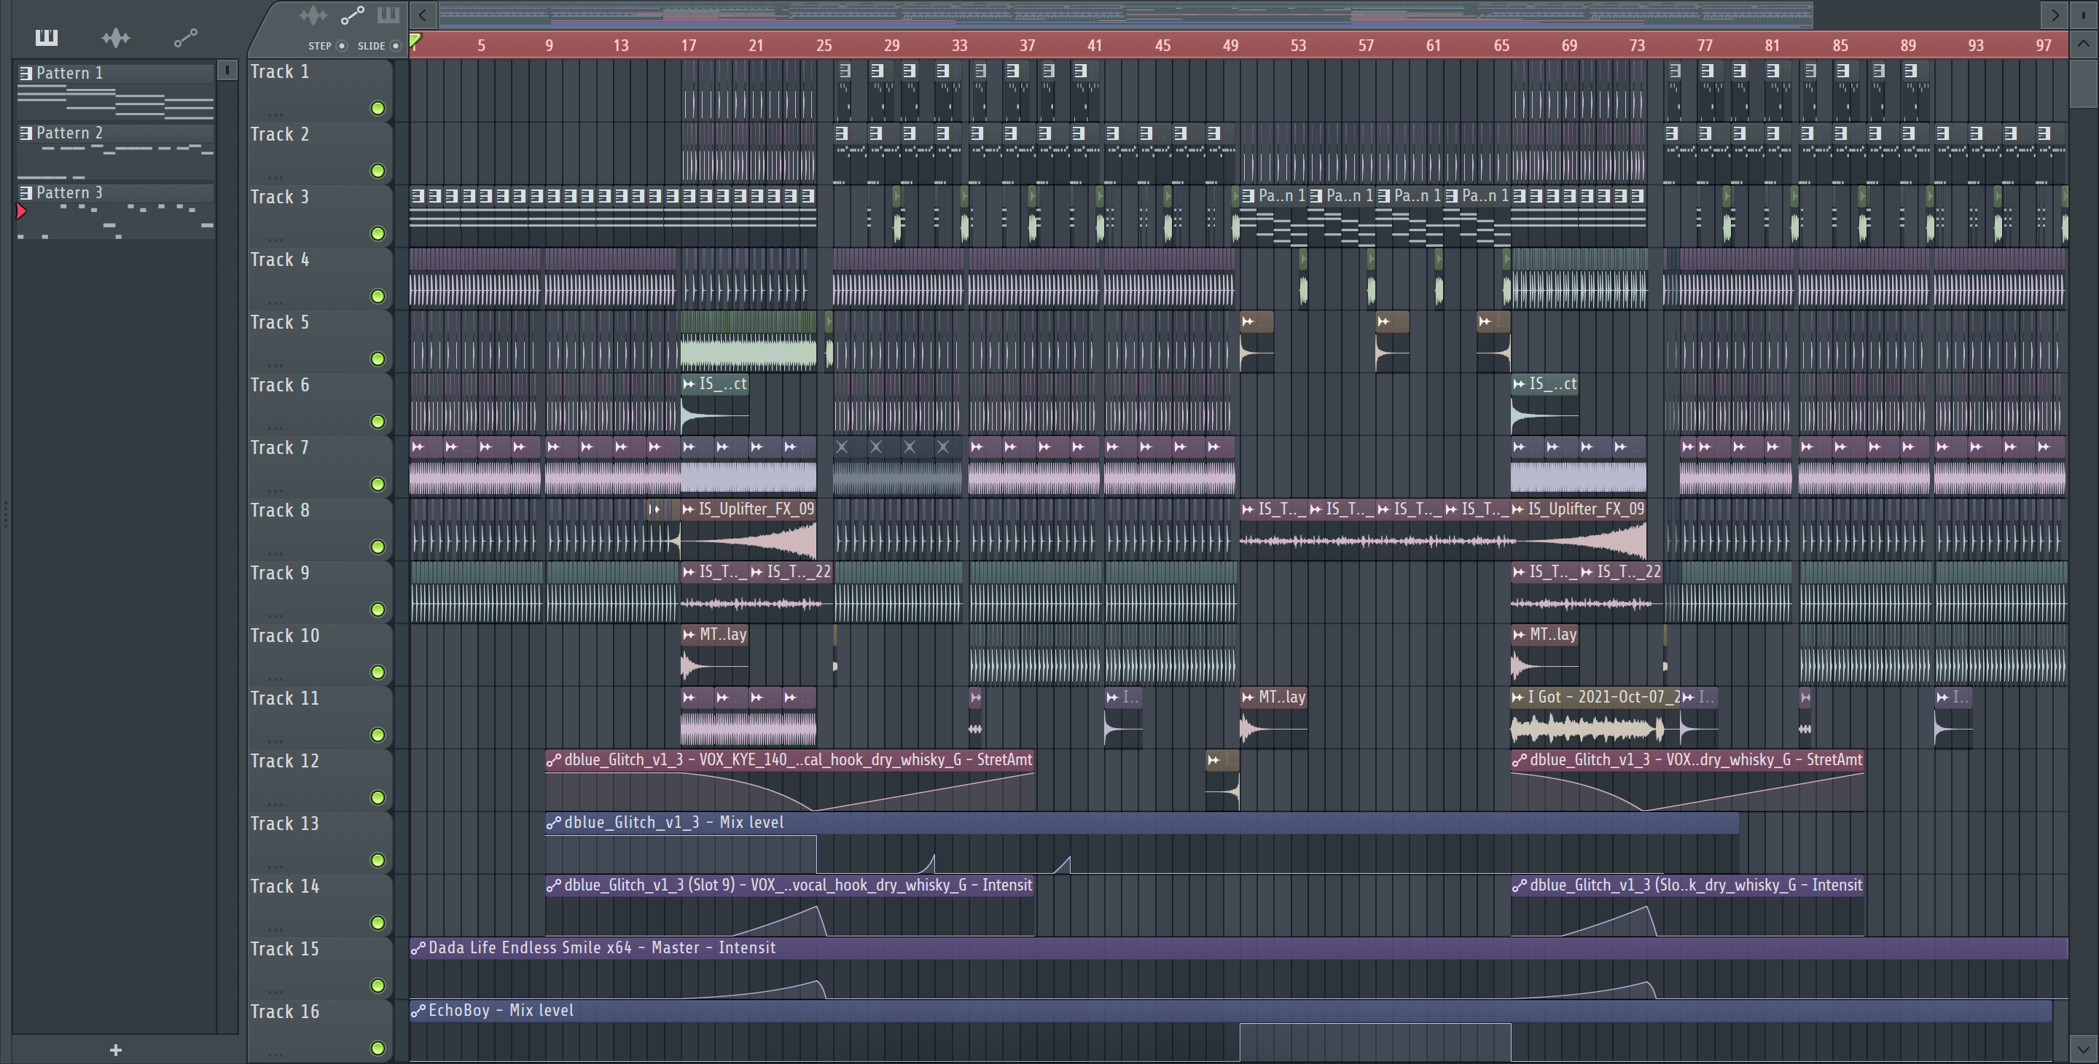Mute Track 10 with green light
The image size is (2099, 1064).
point(378,672)
